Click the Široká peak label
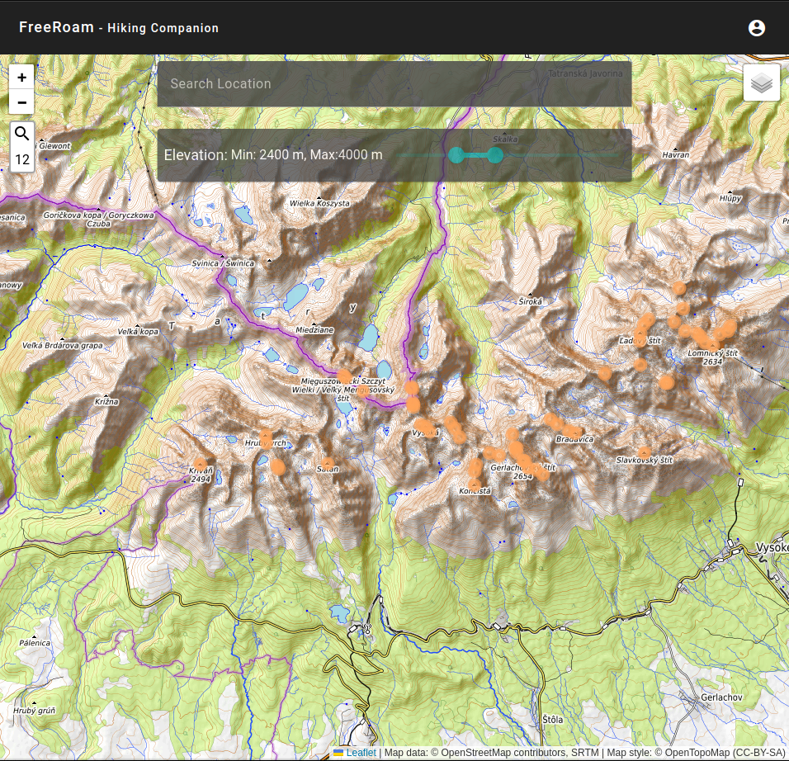This screenshot has height=761, width=789. (x=531, y=301)
